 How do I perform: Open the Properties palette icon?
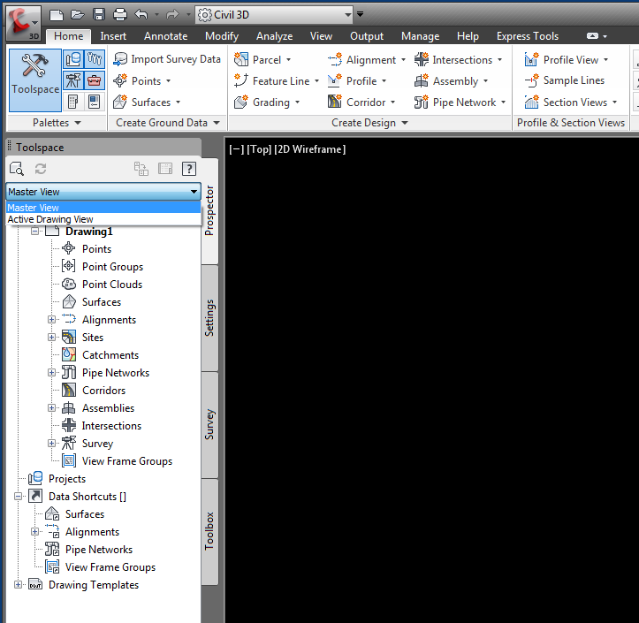pos(73,102)
